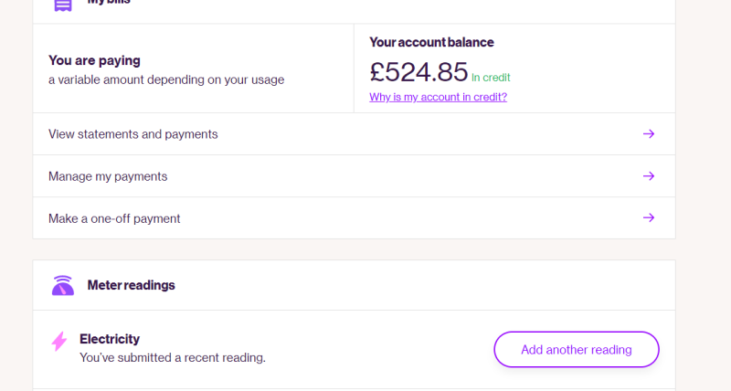Click 'Why is my account in credit?' link
The image size is (731, 391).
pos(438,97)
